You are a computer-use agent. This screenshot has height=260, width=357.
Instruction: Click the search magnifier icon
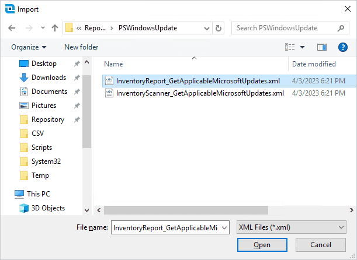(x=341, y=28)
